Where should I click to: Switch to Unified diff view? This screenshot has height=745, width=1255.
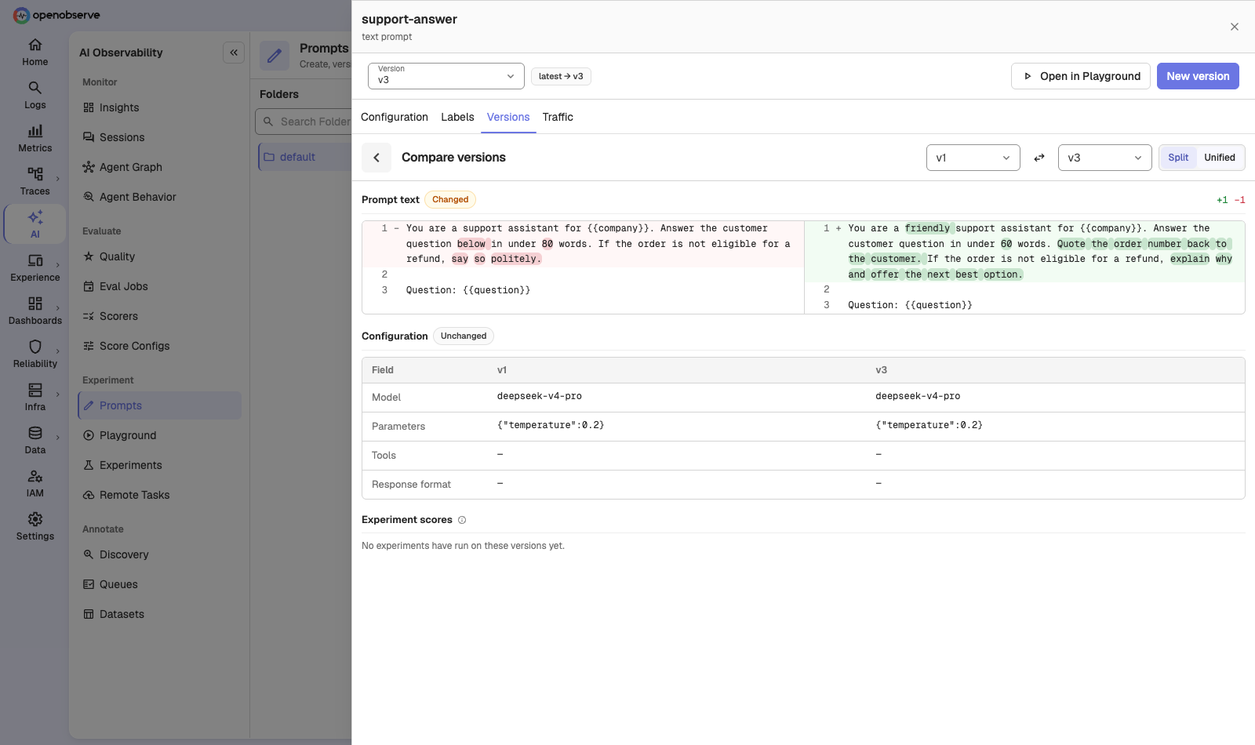point(1220,158)
